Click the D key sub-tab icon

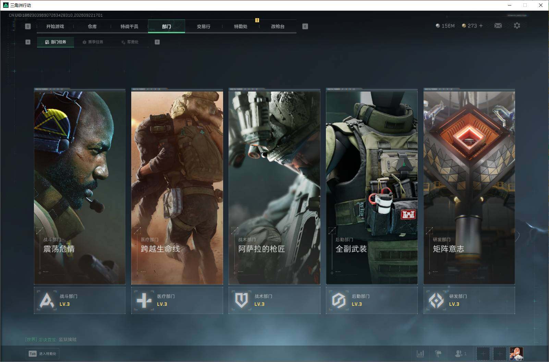pyautogui.click(x=157, y=42)
